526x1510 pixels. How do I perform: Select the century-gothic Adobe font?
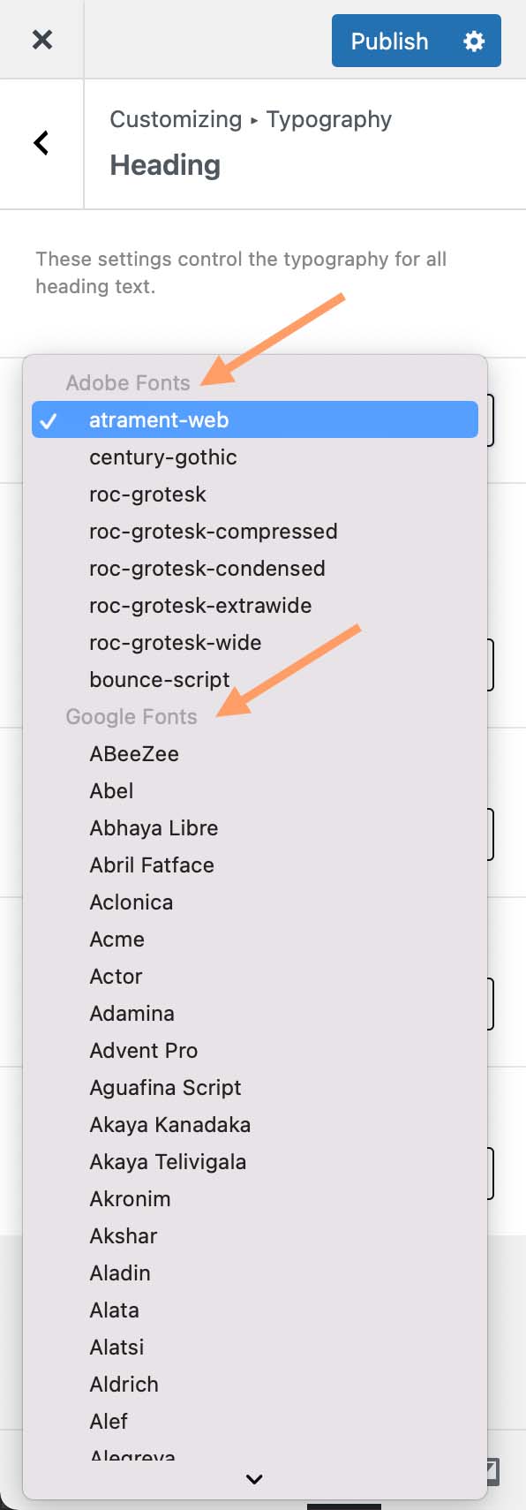pos(163,457)
